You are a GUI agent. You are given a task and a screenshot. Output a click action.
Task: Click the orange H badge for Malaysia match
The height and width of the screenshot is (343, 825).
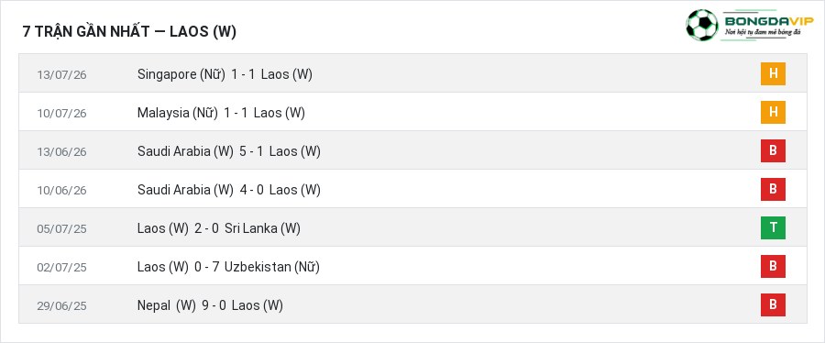[x=773, y=113]
